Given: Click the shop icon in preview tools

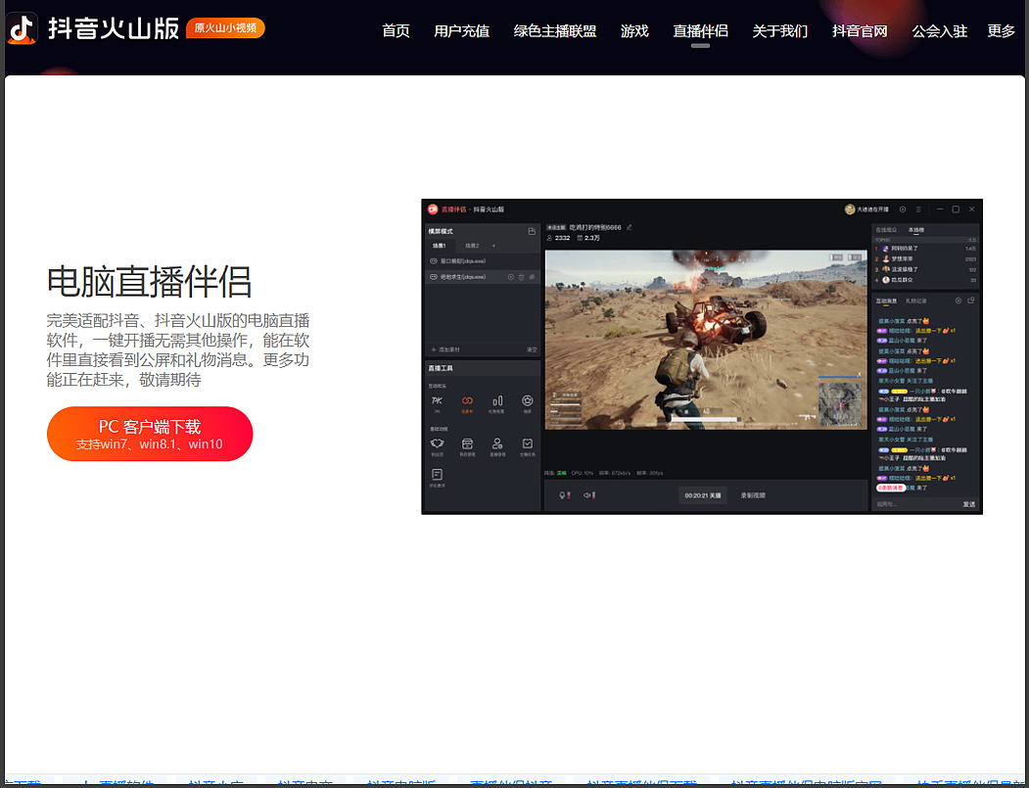Looking at the screenshot, I should point(467,443).
